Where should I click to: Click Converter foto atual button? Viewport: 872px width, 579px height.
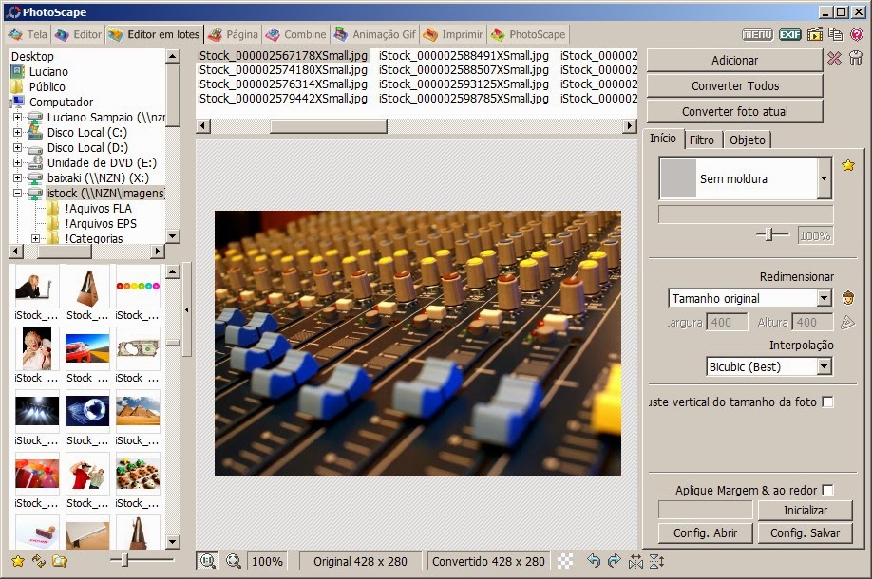(x=734, y=111)
